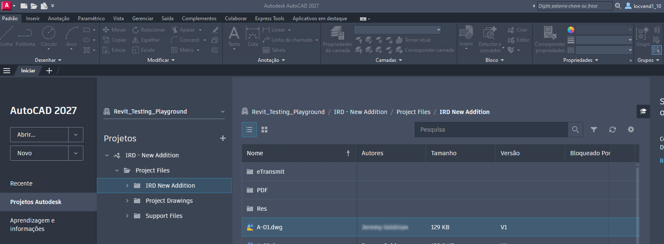Click the Abrir... button
The height and width of the screenshot is (244, 664).
coord(39,135)
